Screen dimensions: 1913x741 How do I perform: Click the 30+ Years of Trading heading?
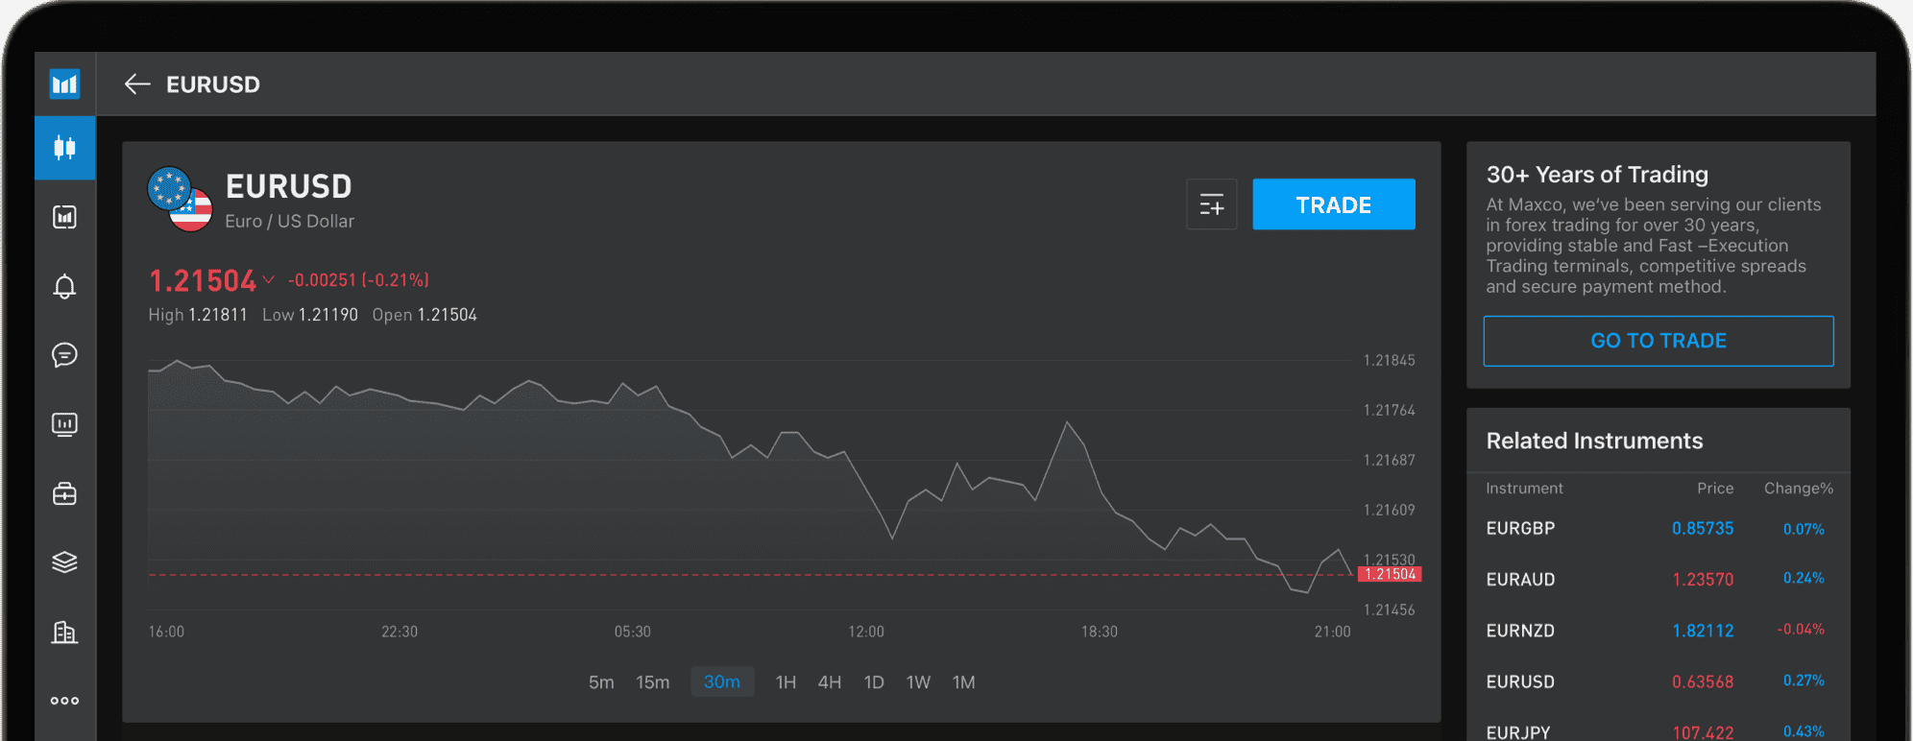tap(1597, 175)
